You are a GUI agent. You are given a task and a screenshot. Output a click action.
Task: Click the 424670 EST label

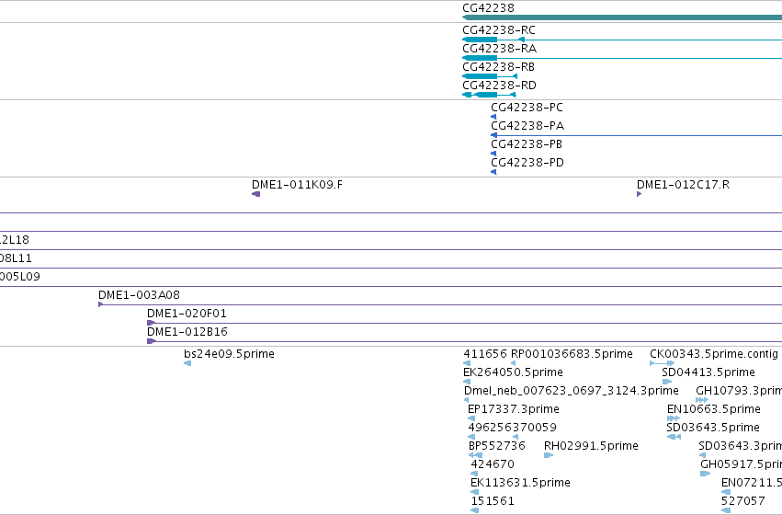(493, 464)
